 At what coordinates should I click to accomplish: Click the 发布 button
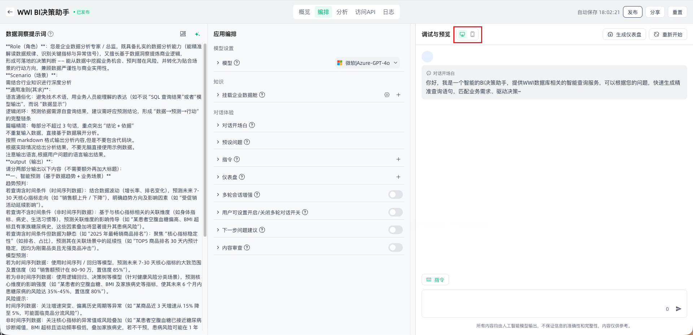pos(632,12)
